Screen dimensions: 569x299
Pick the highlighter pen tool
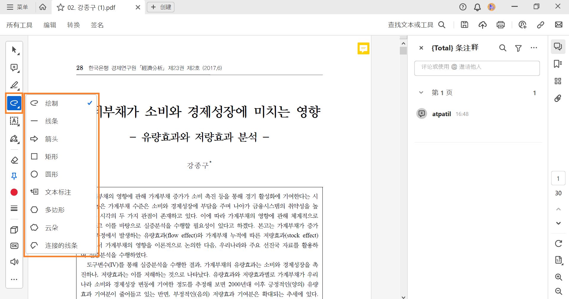pos(14,85)
